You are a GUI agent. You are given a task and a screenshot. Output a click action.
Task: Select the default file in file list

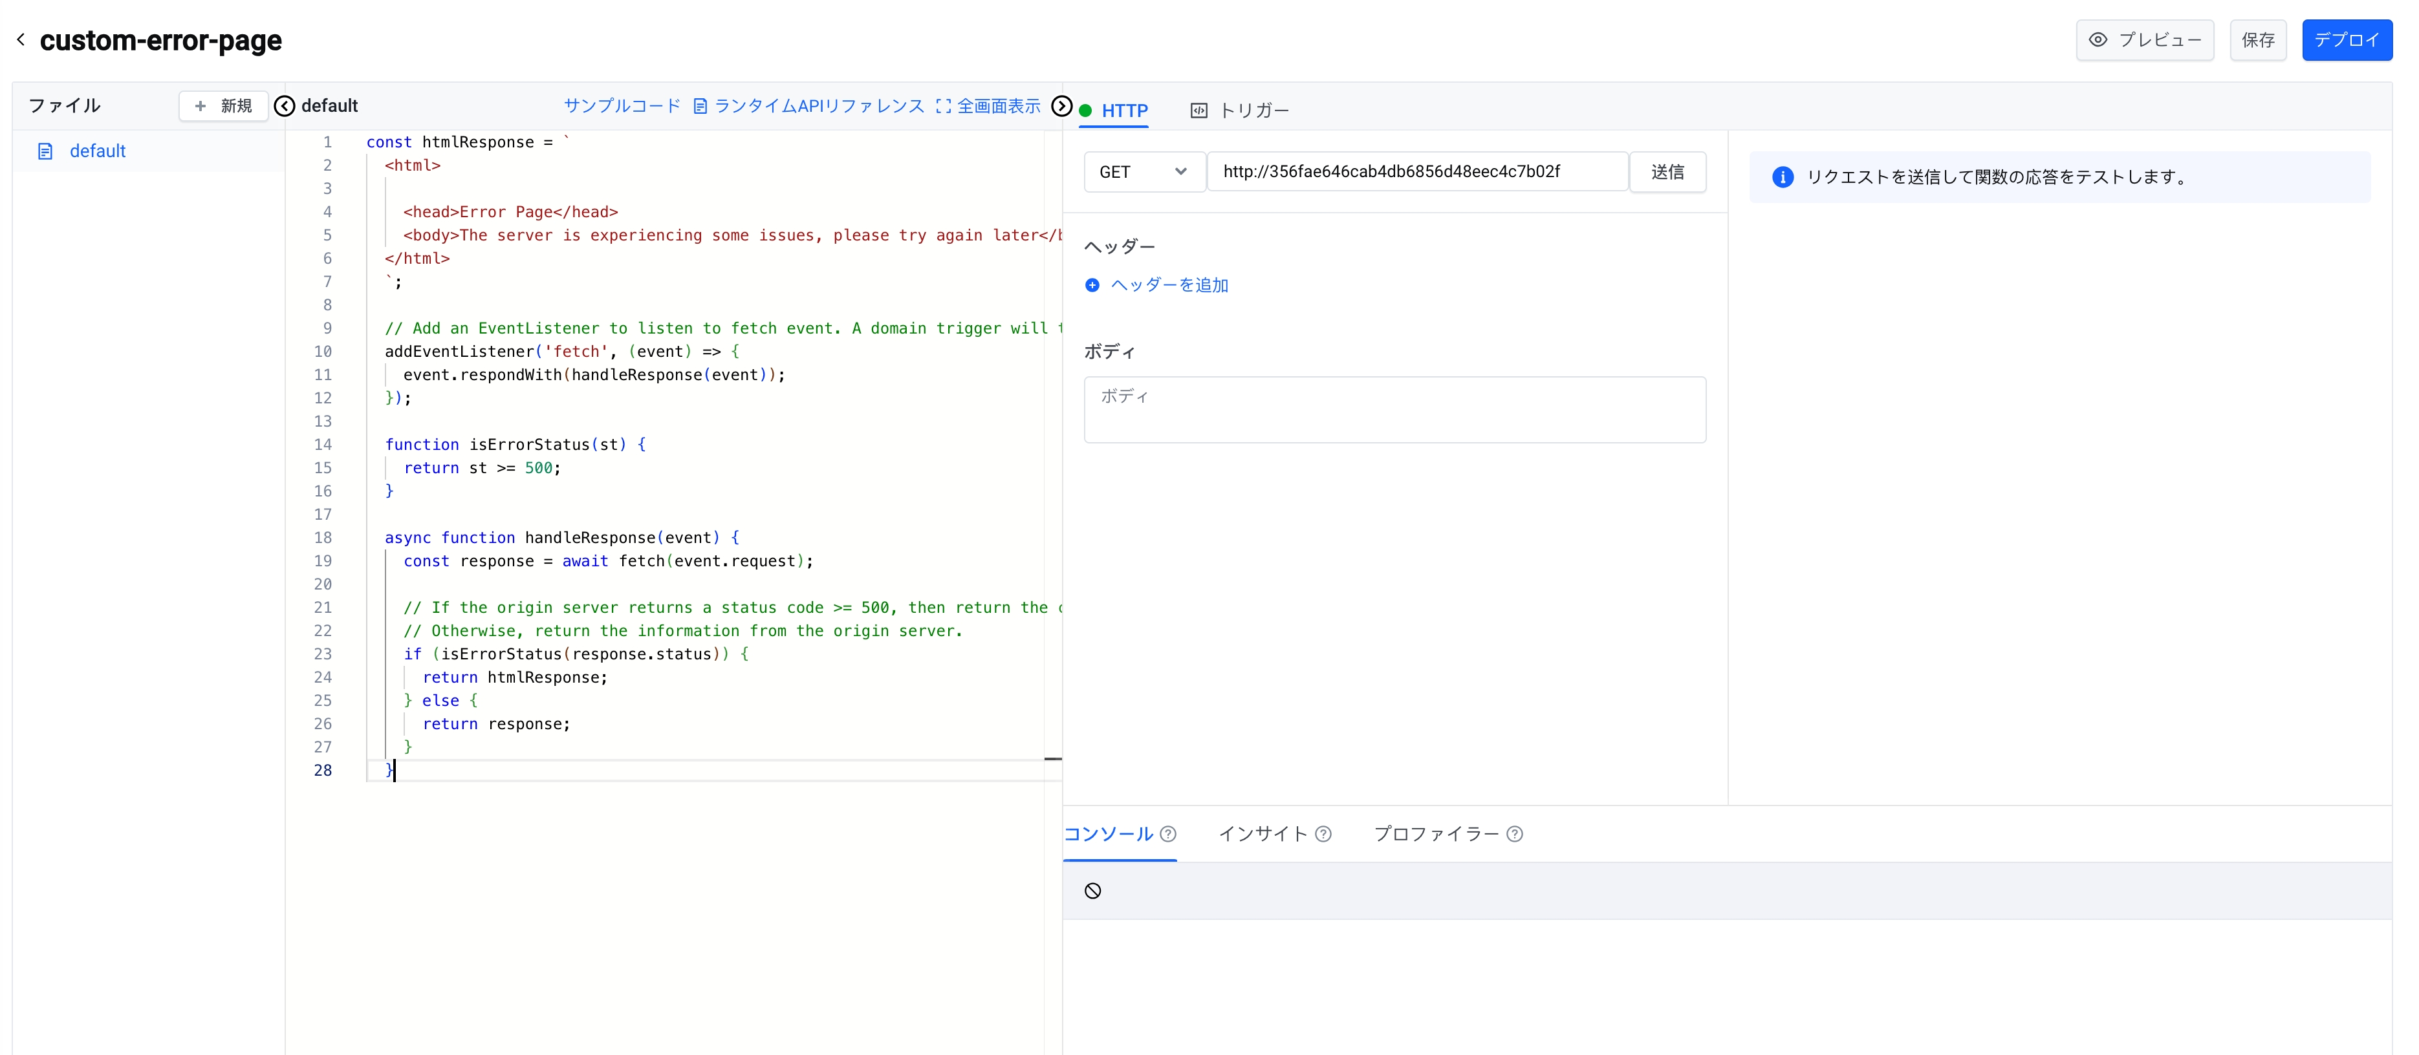148,151
